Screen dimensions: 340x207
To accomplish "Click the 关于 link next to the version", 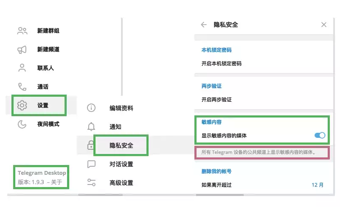I will (x=57, y=182).
